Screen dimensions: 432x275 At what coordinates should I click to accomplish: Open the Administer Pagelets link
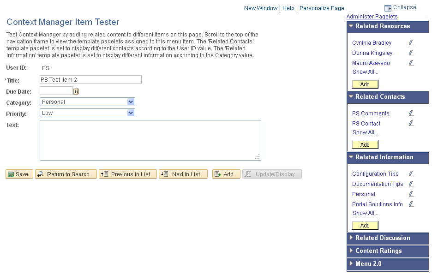tap(372, 16)
